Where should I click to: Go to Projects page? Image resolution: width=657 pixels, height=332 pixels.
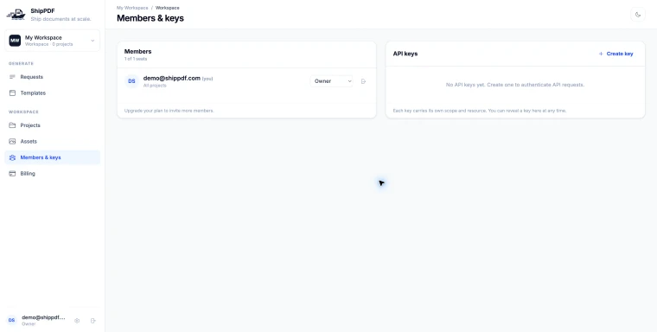point(53,125)
